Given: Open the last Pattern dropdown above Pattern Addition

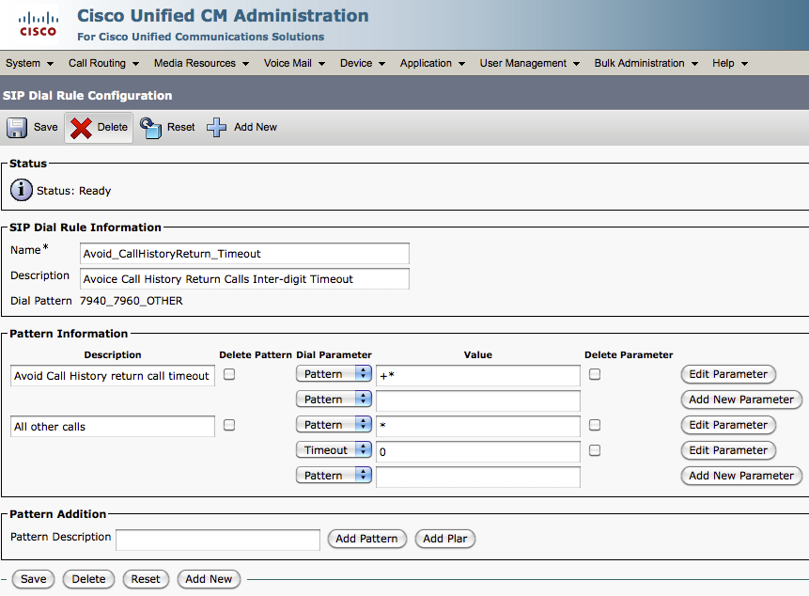Looking at the screenshot, I should point(334,476).
